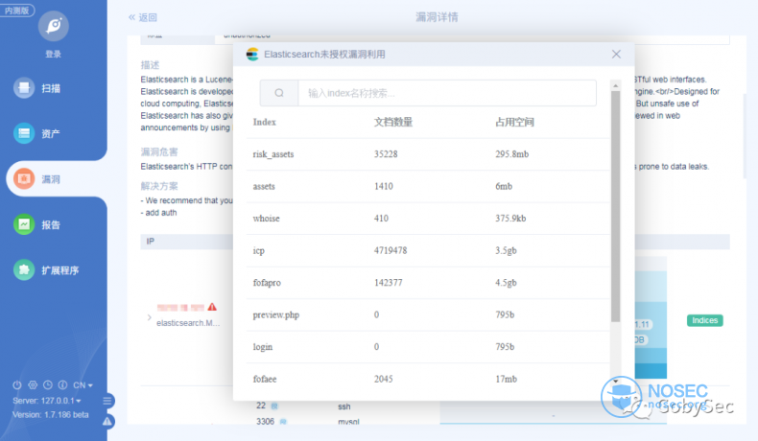Select the 扩展程序 menu label

coord(59,270)
